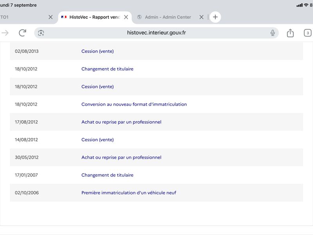Close the TO1 tab
313x235 pixels.
coord(50,17)
